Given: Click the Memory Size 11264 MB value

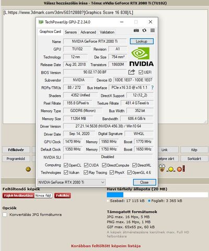Looking at the screenshot, I should point(78,119).
